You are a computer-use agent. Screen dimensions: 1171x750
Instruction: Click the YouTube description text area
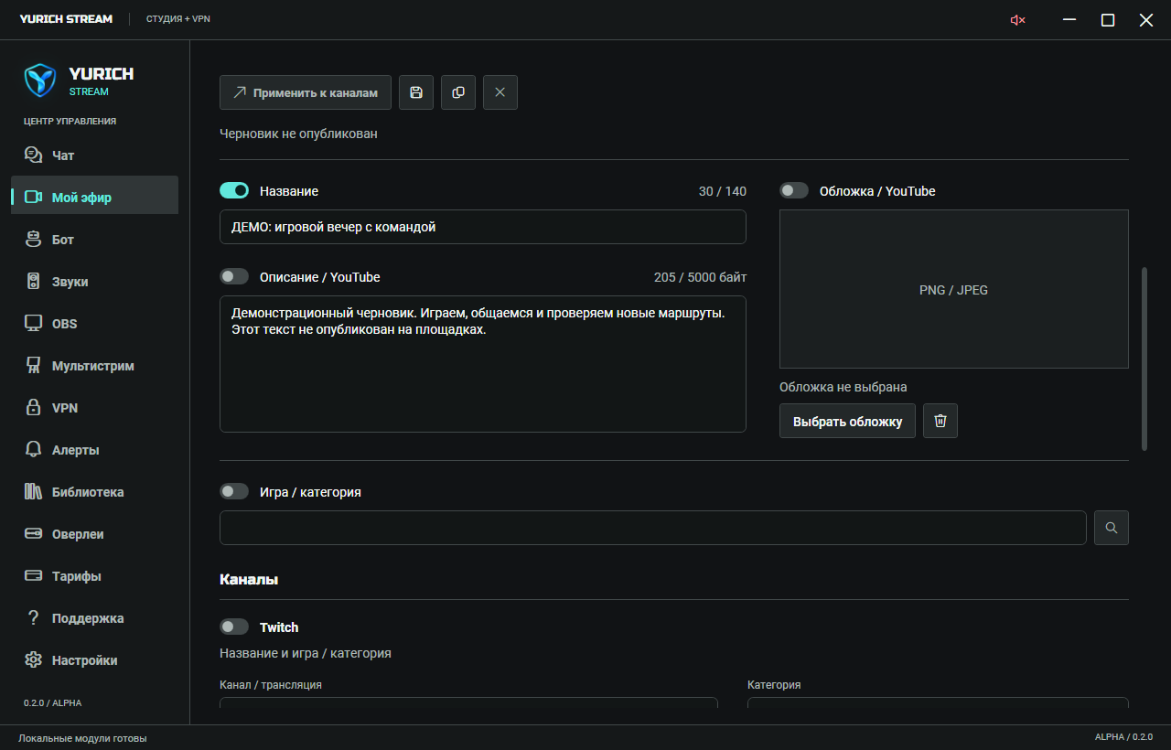483,364
